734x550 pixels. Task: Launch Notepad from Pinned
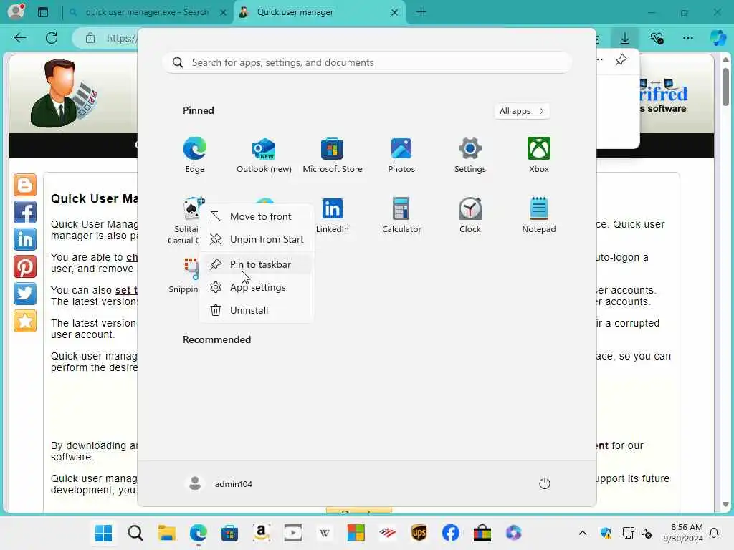[x=539, y=215]
